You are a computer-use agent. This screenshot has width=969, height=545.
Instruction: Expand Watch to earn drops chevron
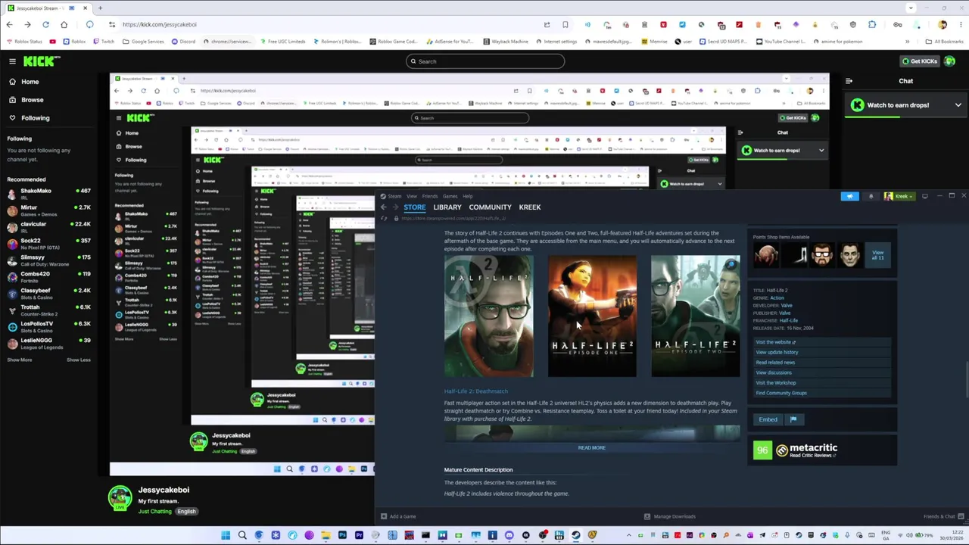(x=958, y=105)
